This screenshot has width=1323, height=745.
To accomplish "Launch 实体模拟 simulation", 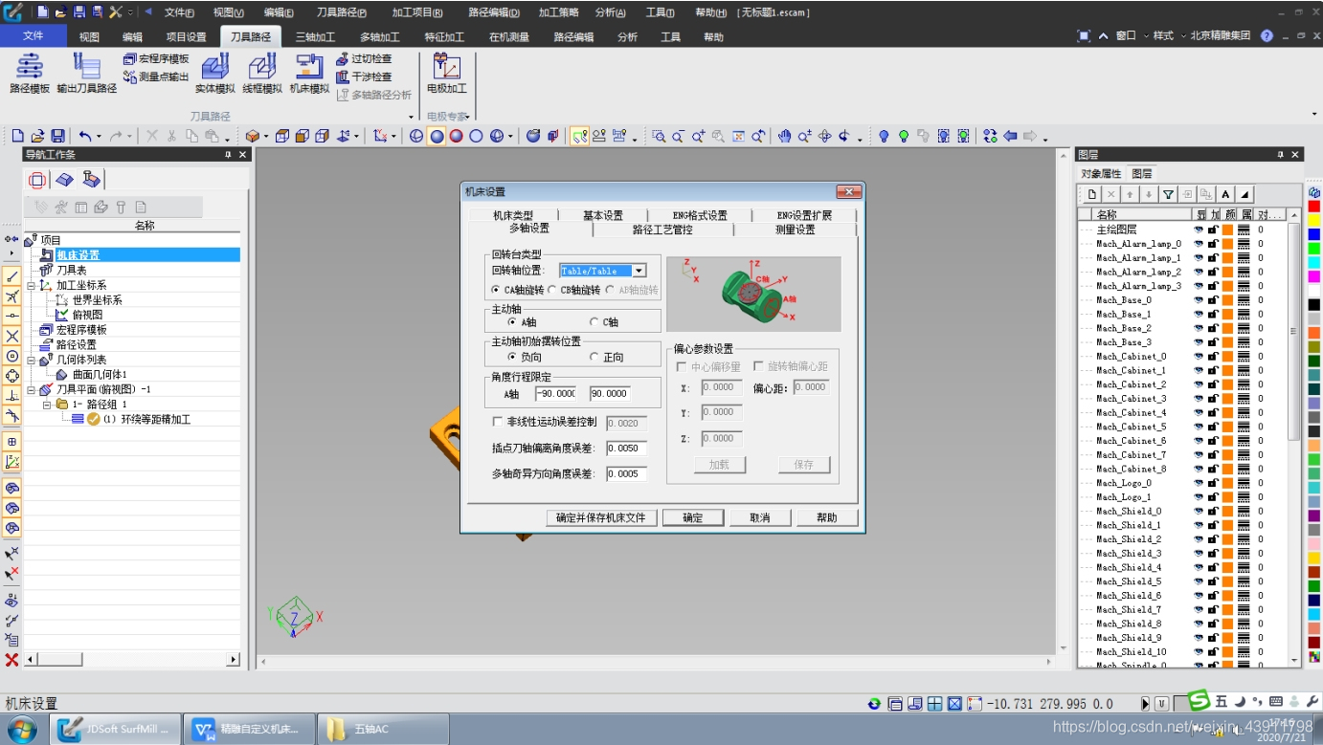I will click(x=215, y=74).
